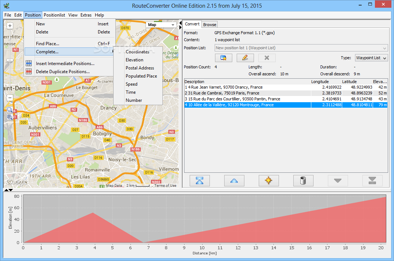Open the View menu
Viewport: 394px width, 261px height.
coord(73,15)
